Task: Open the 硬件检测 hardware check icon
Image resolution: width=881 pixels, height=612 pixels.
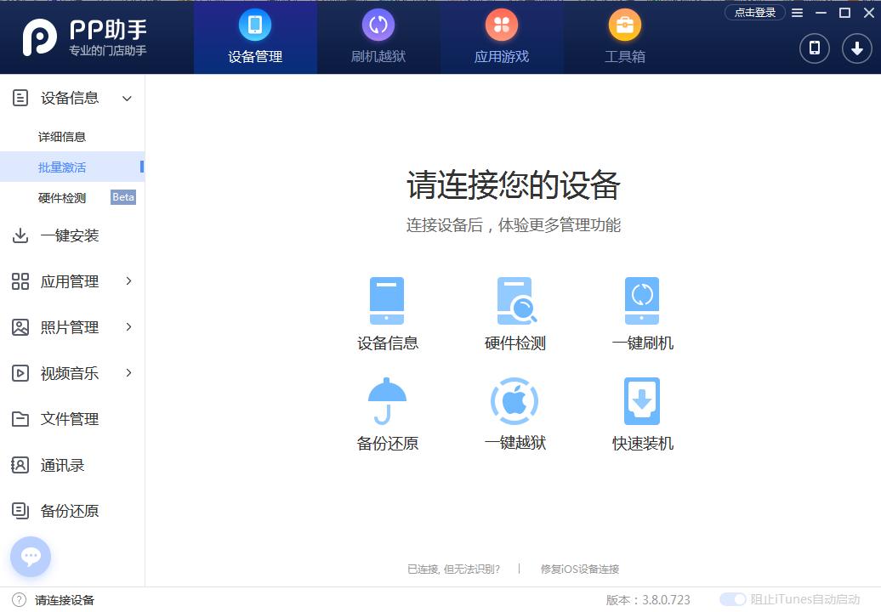Action: [x=515, y=301]
